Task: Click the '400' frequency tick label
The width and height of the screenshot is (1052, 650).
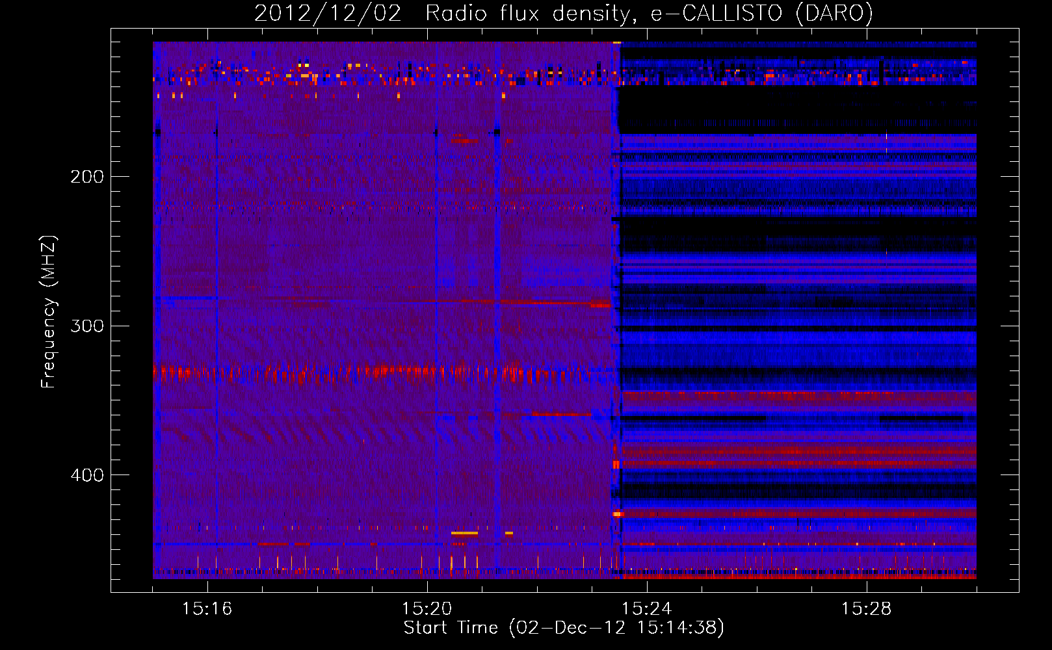Action: pos(87,475)
